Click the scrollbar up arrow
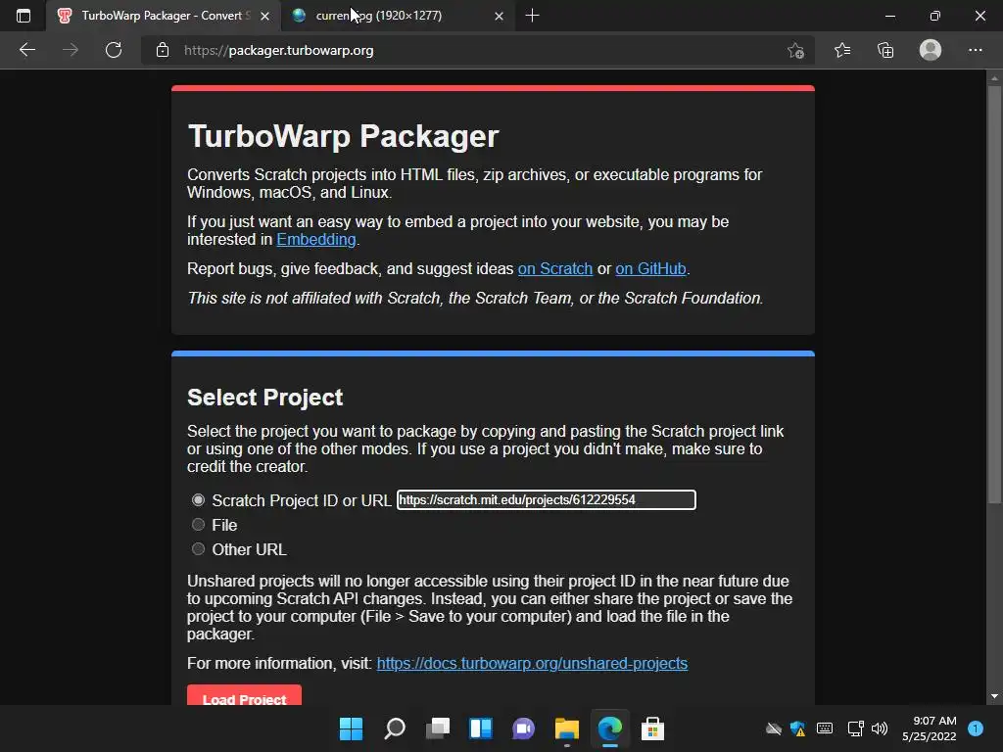Image resolution: width=1003 pixels, height=752 pixels. pyautogui.click(x=994, y=78)
